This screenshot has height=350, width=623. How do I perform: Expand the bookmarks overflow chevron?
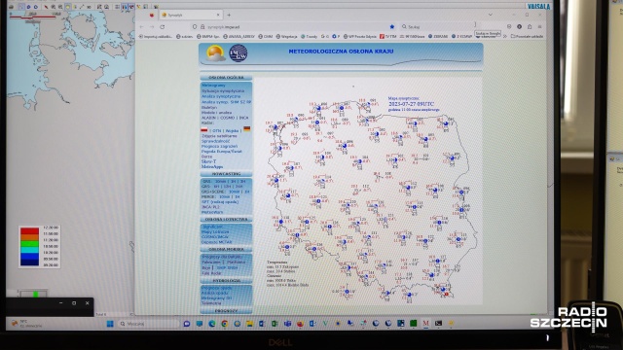pos(505,36)
